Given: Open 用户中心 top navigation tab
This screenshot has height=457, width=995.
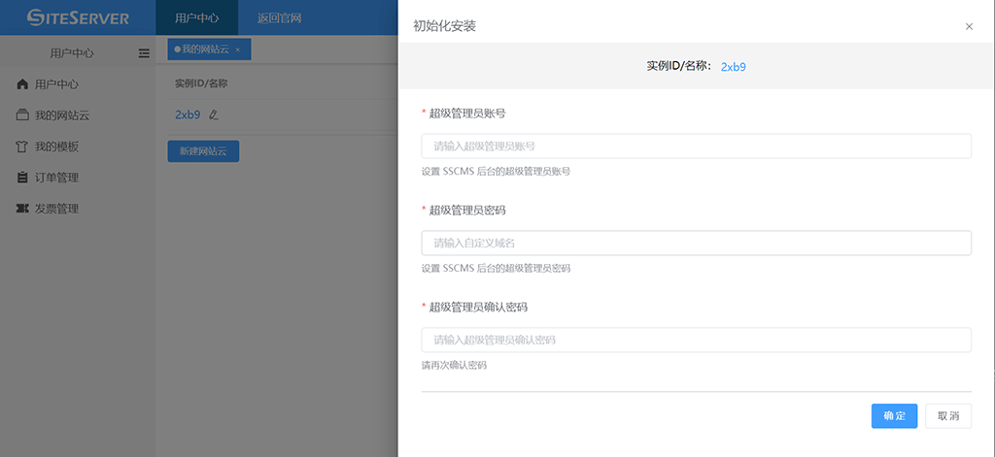Looking at the screenshot, I should 196,17.
